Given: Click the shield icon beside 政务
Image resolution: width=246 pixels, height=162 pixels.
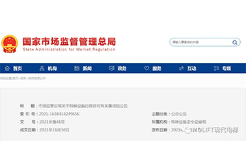Looking at the screenshot, I should click(x=112, y=68).
